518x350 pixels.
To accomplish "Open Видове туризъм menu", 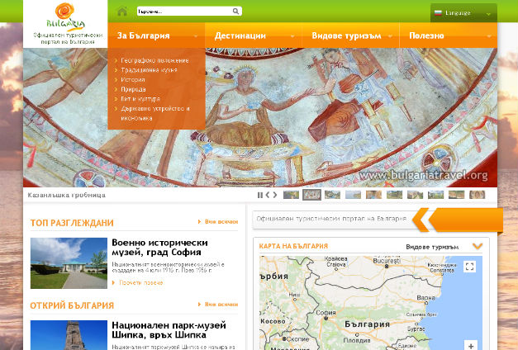I will (351, 35).
